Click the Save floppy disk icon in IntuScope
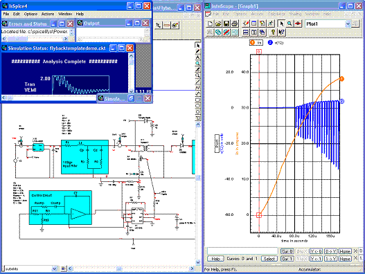 coord(226,24)
